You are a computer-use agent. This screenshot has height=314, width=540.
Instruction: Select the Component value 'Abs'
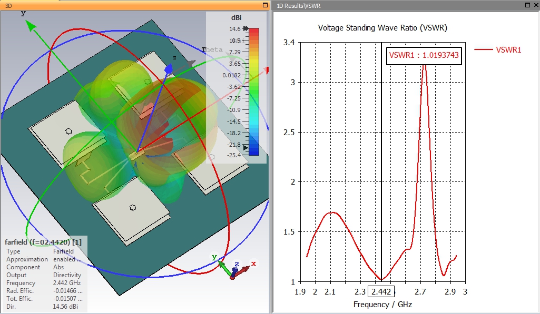click(58, 267)
